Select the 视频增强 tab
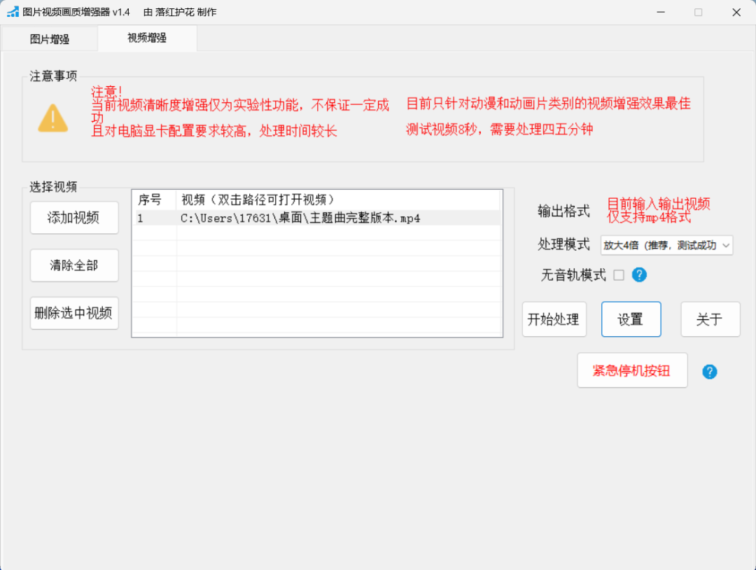Image resolution: width=756 pixels, height=570 pixels. pyautogui.click(x=147, y=38)
